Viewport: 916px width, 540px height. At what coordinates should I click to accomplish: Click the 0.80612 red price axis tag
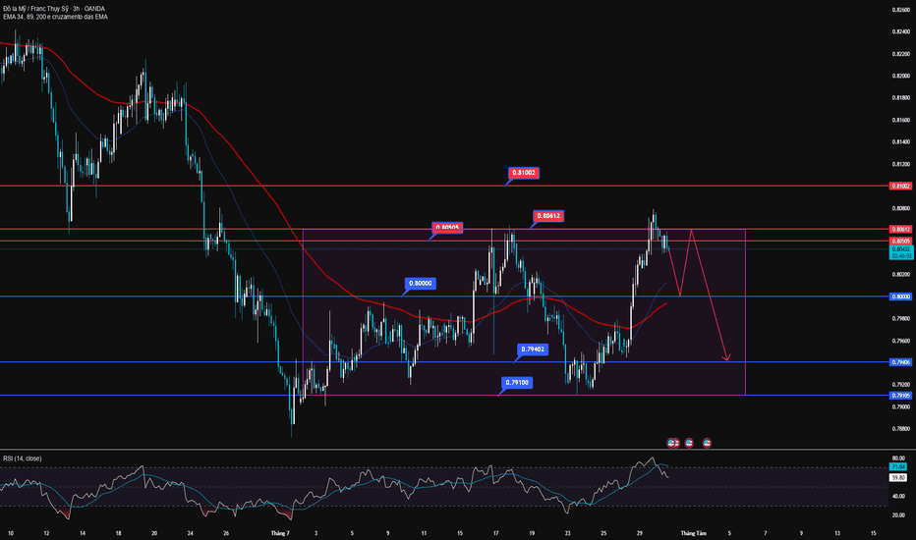(899, 229)
